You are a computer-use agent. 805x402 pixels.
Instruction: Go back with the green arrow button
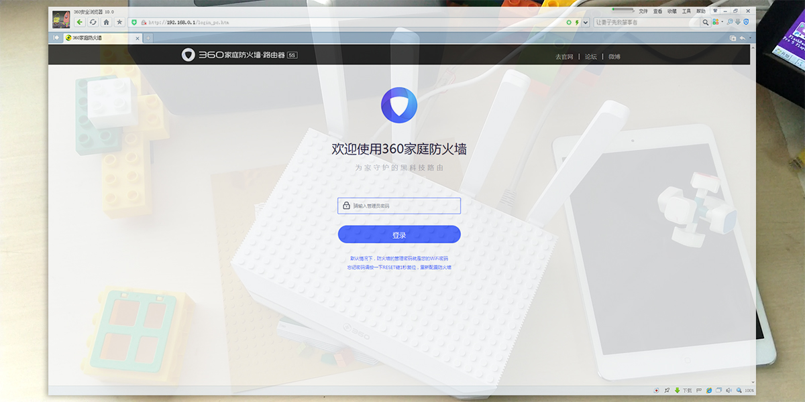click(x=80, y=22)
